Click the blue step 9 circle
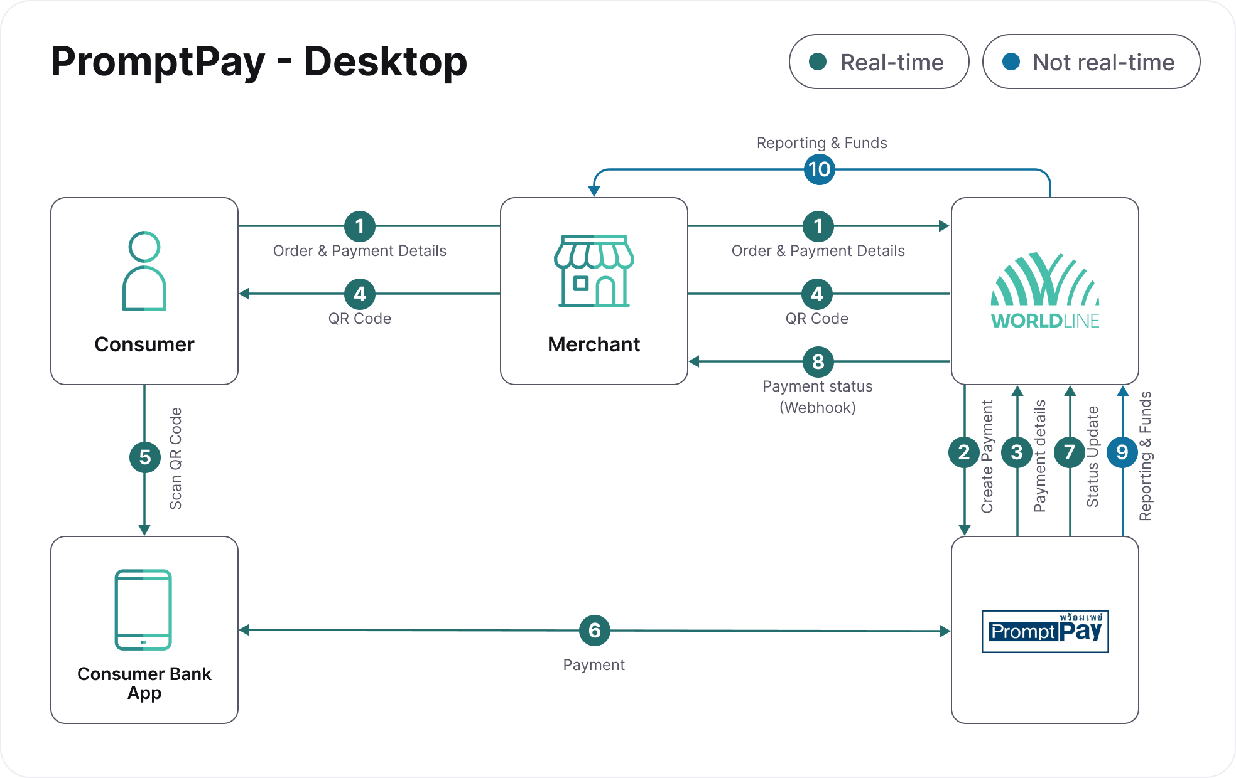1236x778 pixels. coord(1122,452)
